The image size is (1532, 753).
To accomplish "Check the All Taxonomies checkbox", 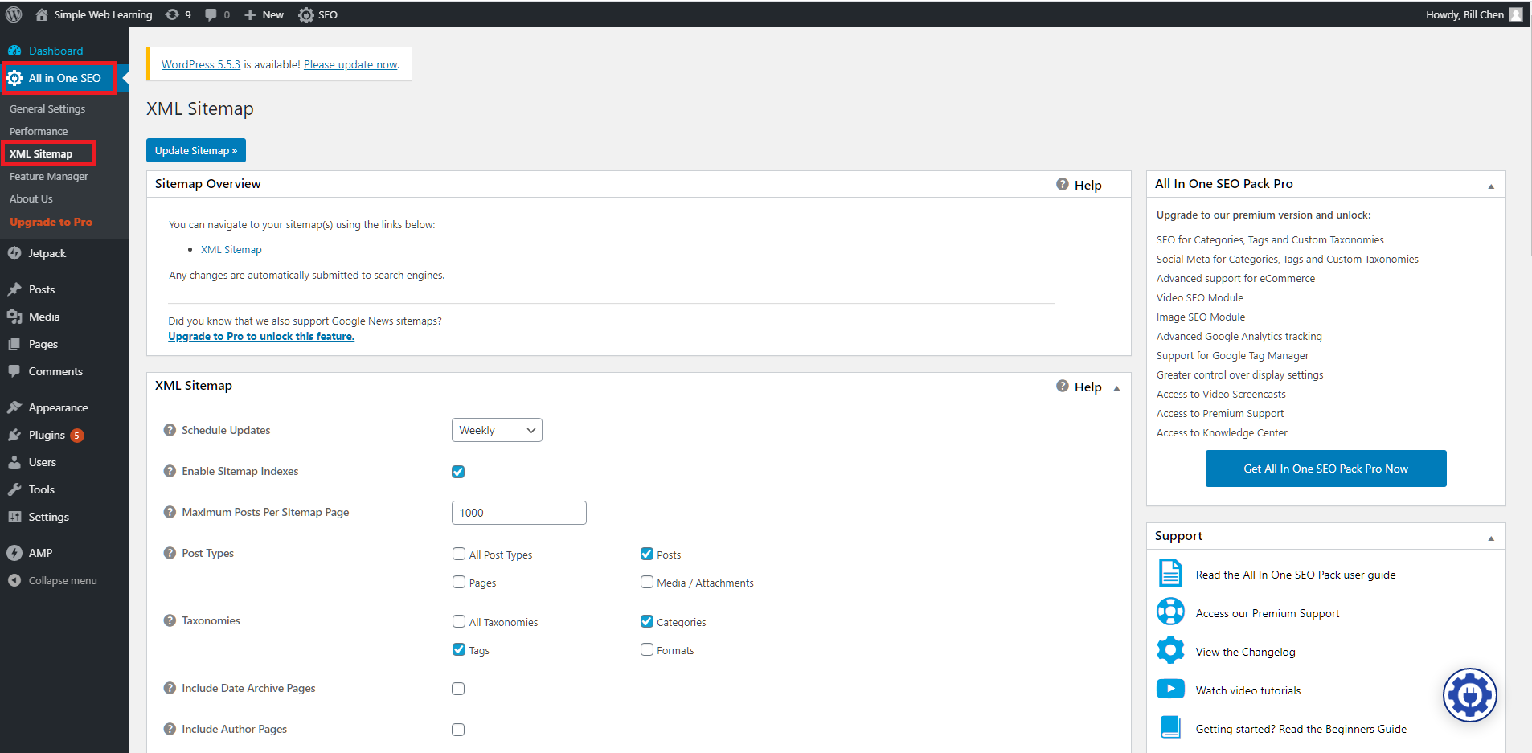I will click(x=459, y=621).
